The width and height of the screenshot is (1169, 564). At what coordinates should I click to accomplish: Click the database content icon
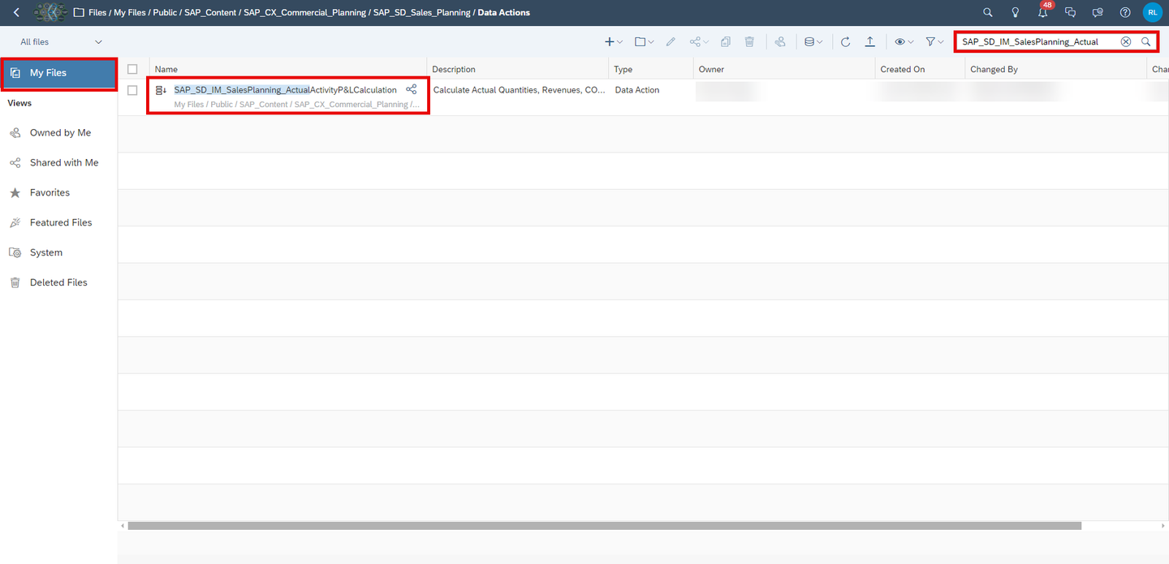(x=809, y=41)
